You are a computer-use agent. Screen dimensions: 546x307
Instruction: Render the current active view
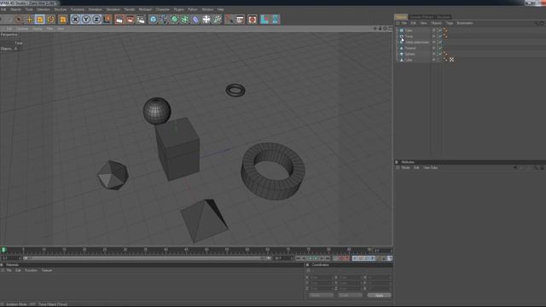coord(119,20)
